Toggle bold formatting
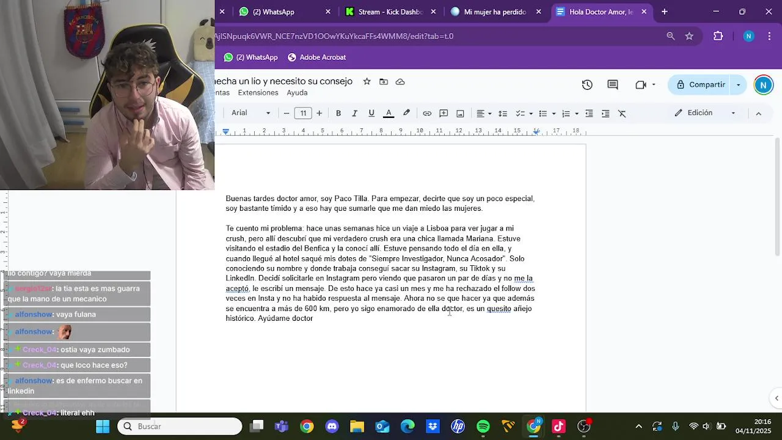The height and width of the screenshot is (440, 782). pos(338,113)
